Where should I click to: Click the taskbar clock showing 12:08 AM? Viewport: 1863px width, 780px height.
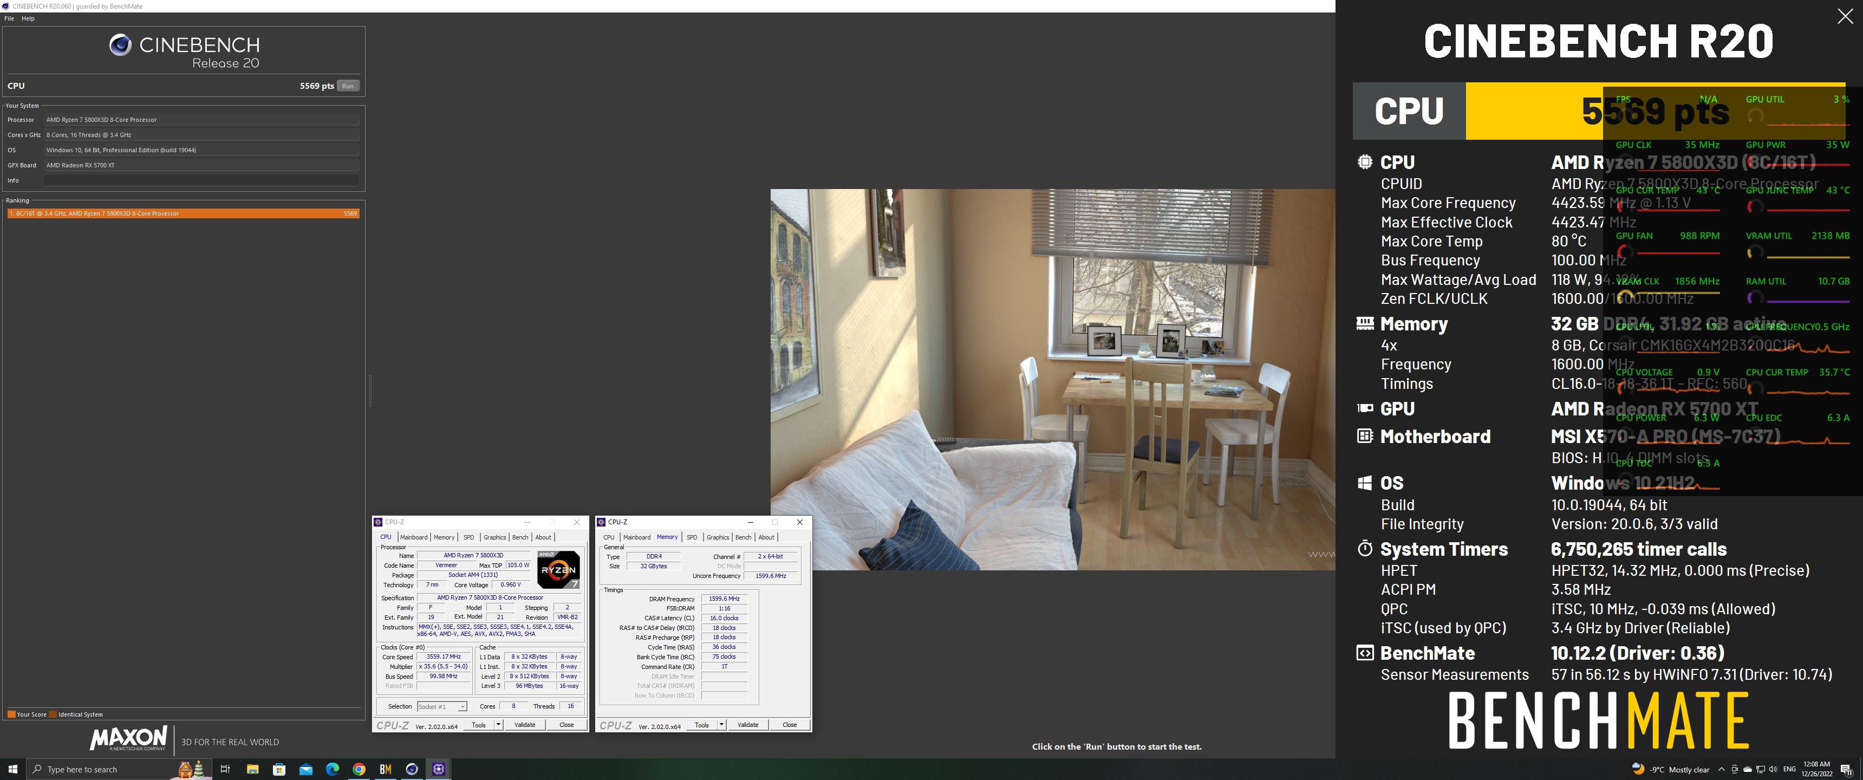(1816, 769)
